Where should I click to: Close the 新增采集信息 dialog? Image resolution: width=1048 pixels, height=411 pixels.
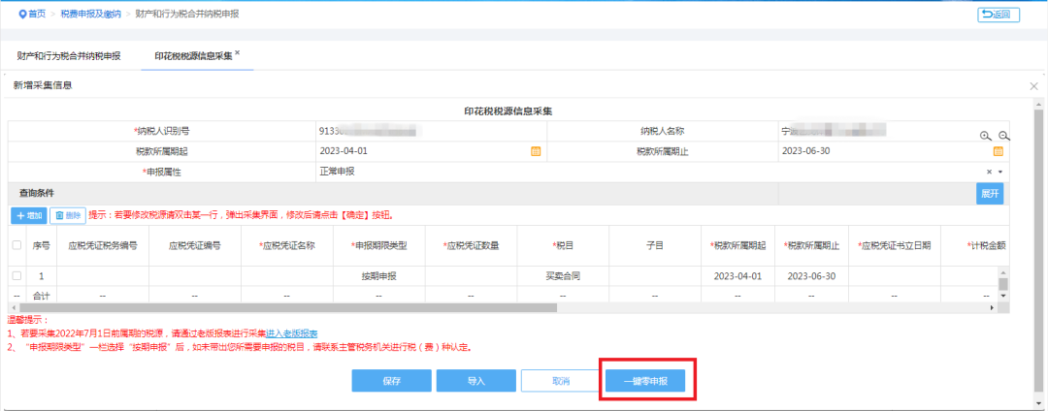[1033, 86]
